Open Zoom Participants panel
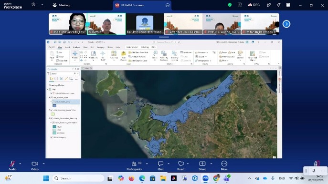This screenshot has height=184, width=328. tap(134, 166)
